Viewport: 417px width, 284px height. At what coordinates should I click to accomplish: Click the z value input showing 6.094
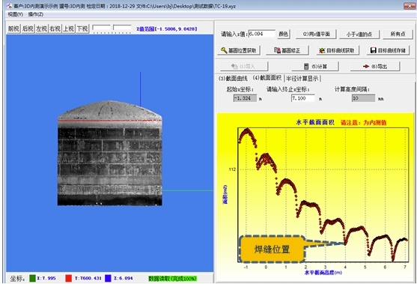click(x=262, y=34)
